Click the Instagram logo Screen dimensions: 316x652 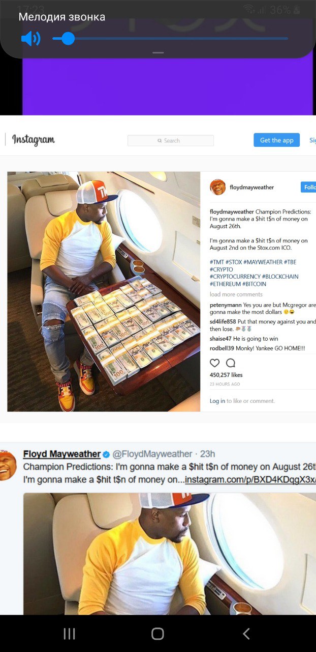point(34,140)
